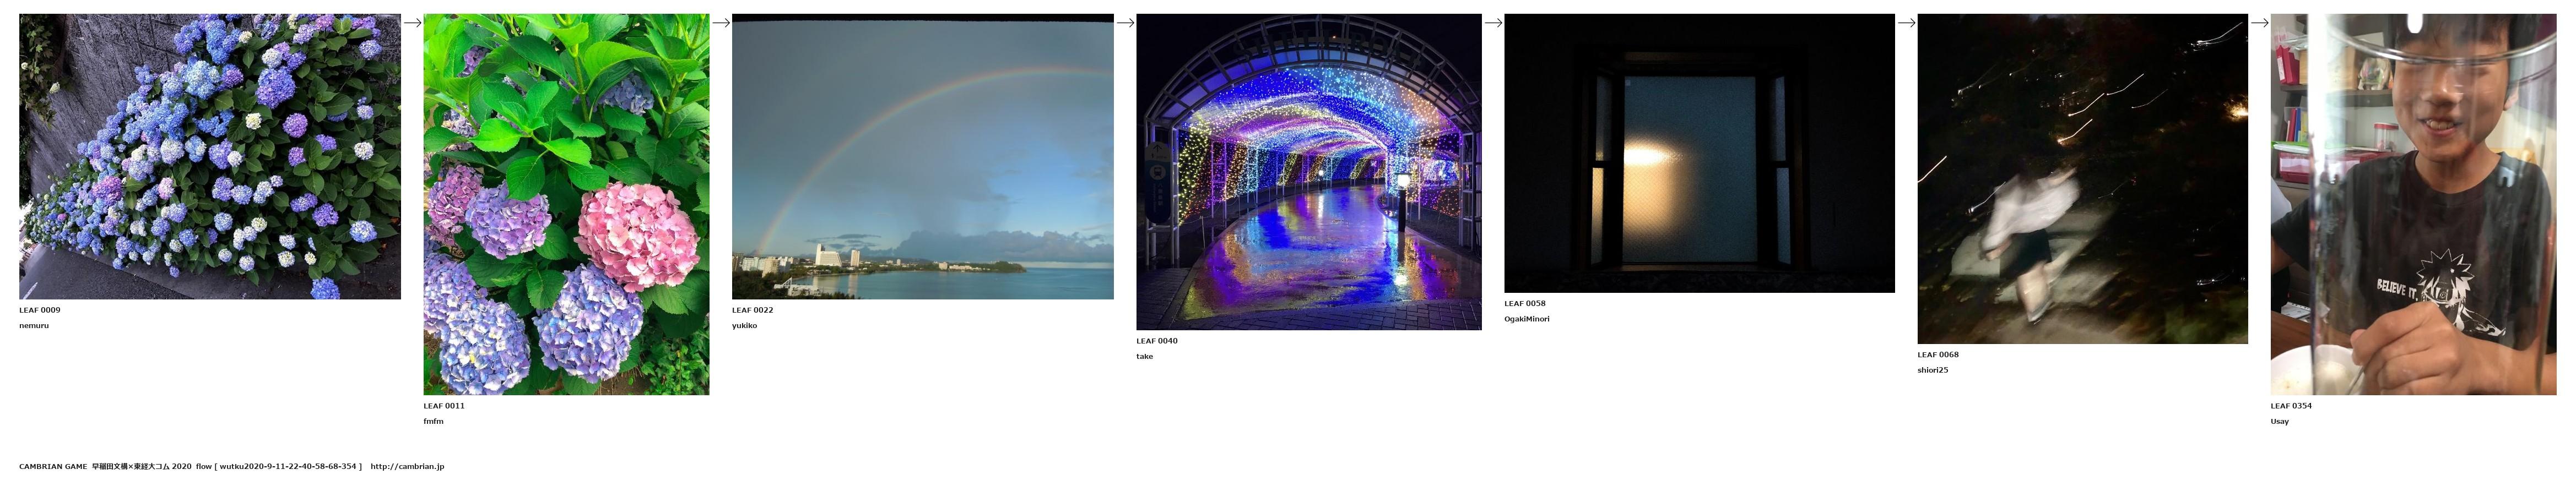This screenshot has height=480, width=2576.
Task: Click the CAMBRIAN GAME footer title
Action: click(x=53, y=466)
